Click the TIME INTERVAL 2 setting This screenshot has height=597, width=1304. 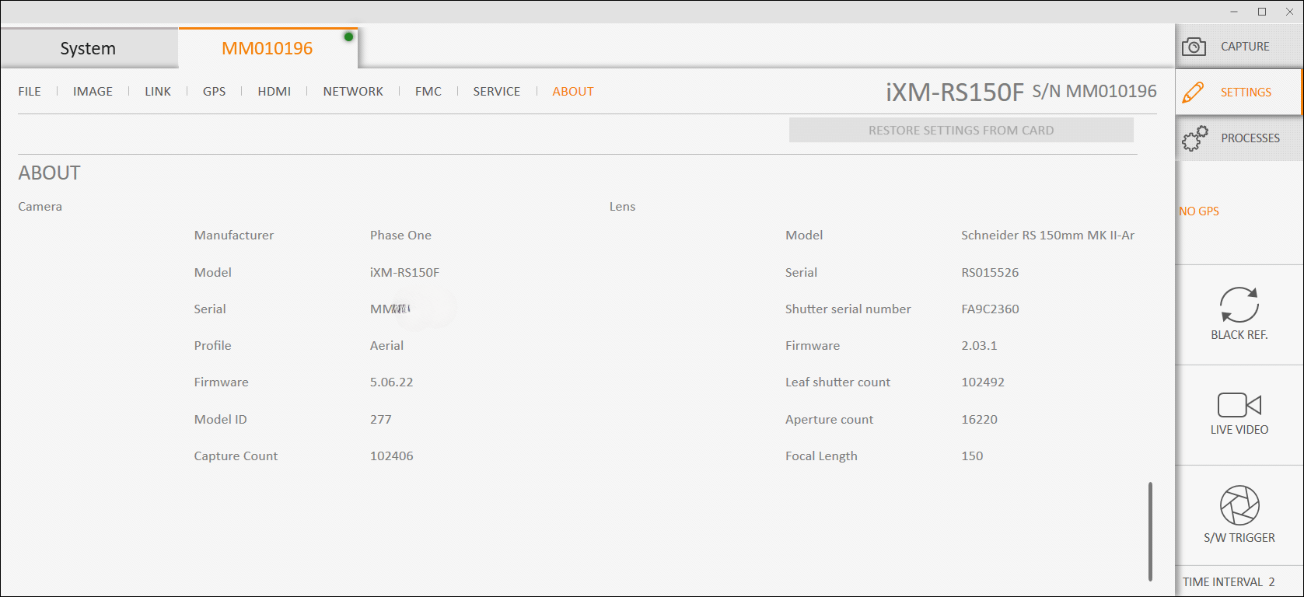click(1229, 581)
